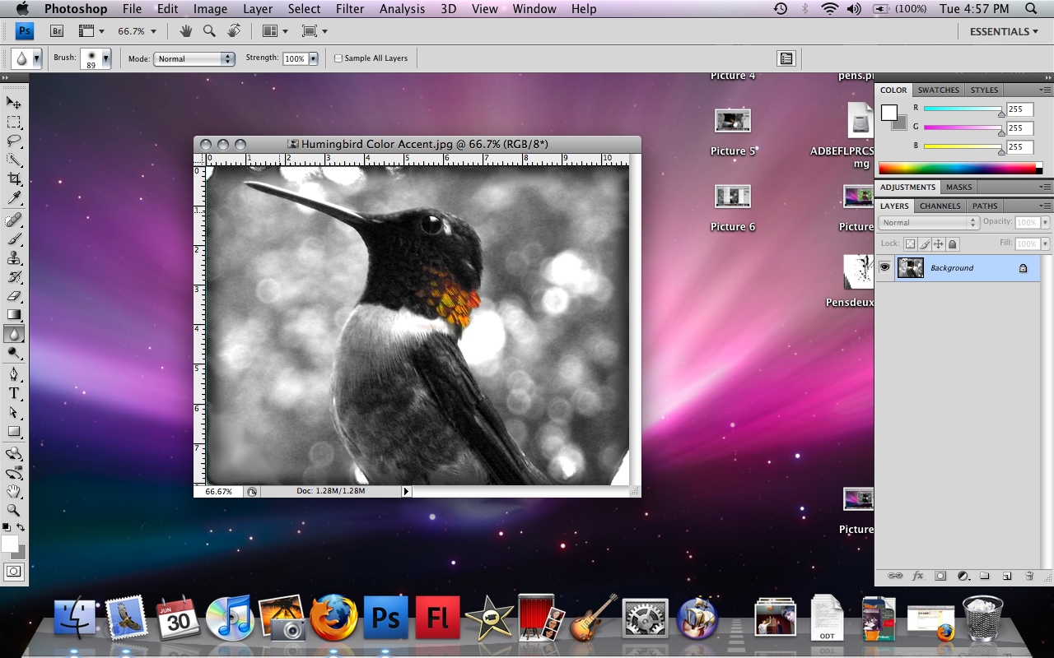
Task: Toggle lock transparent pixels
Action: click(910, 244)
